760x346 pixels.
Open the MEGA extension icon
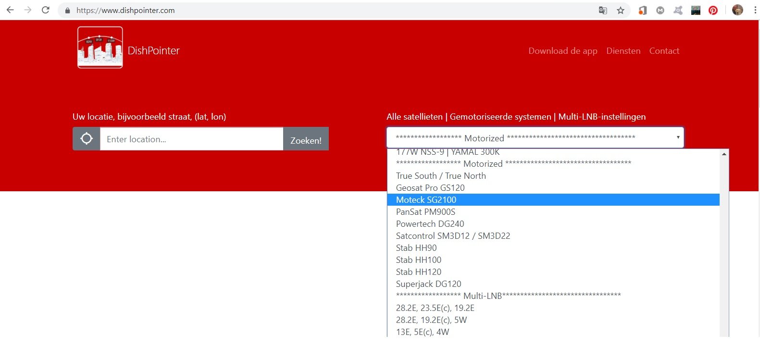point(660,10)
